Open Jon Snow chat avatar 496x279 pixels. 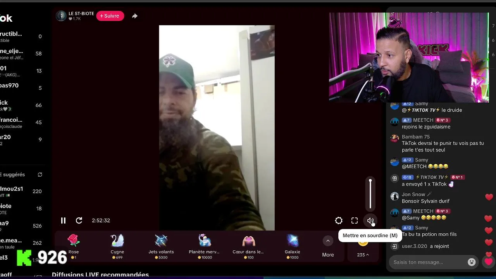(394, 196)
